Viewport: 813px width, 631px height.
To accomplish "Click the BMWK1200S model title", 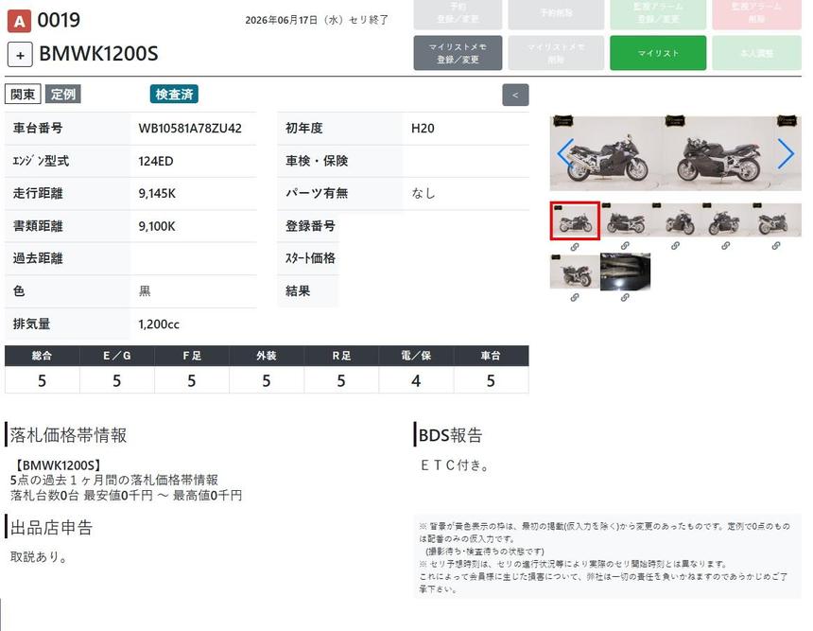I will pyautogui.click(x=98, y=54).
